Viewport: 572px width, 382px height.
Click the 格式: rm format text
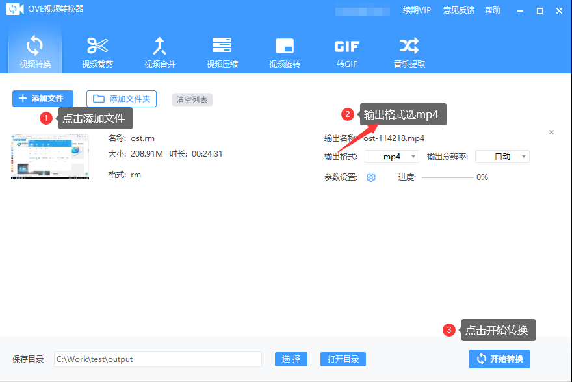point(125,175)
